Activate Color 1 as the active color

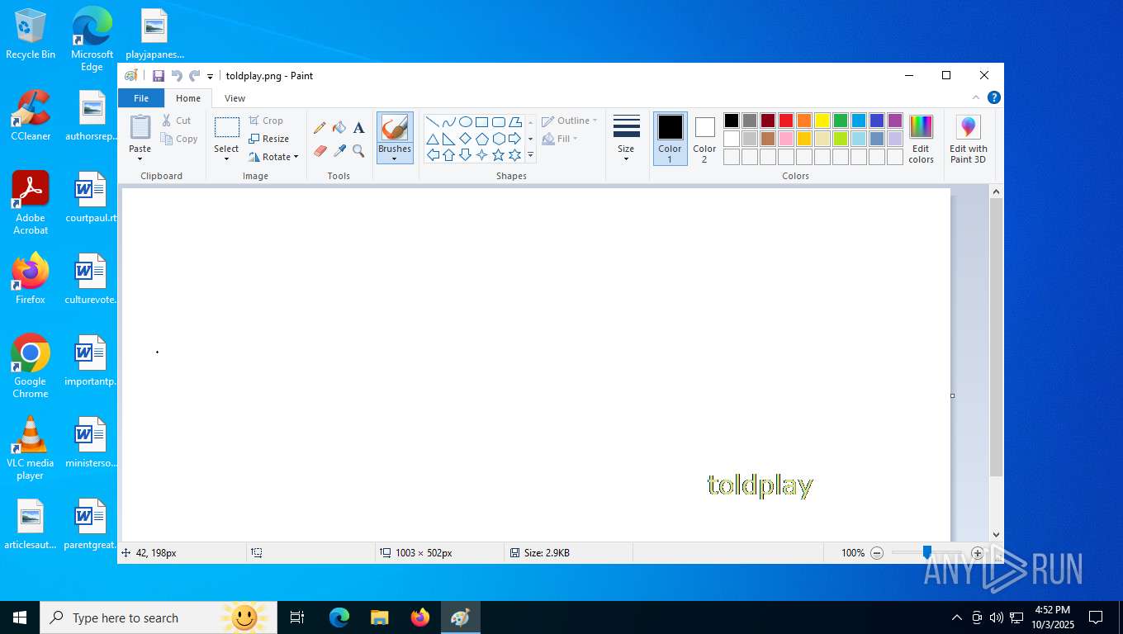coord(670,139)
